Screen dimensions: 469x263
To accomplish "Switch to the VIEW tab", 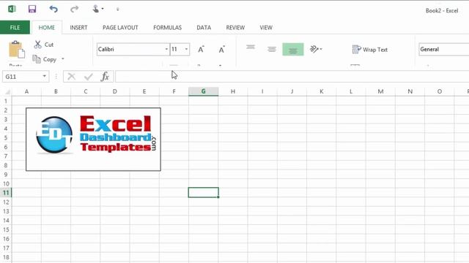I will (266, 28).
